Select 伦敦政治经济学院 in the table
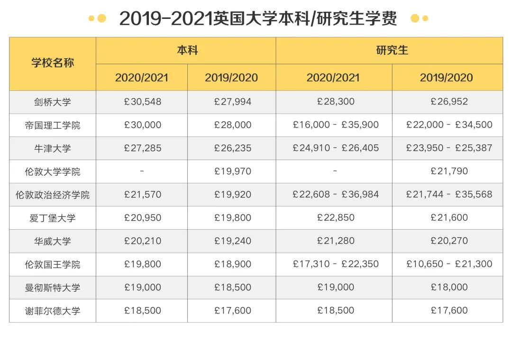Image resolution: width=512 pixels, height=350 pixels. pyautogui.click(x=53, y=195)
